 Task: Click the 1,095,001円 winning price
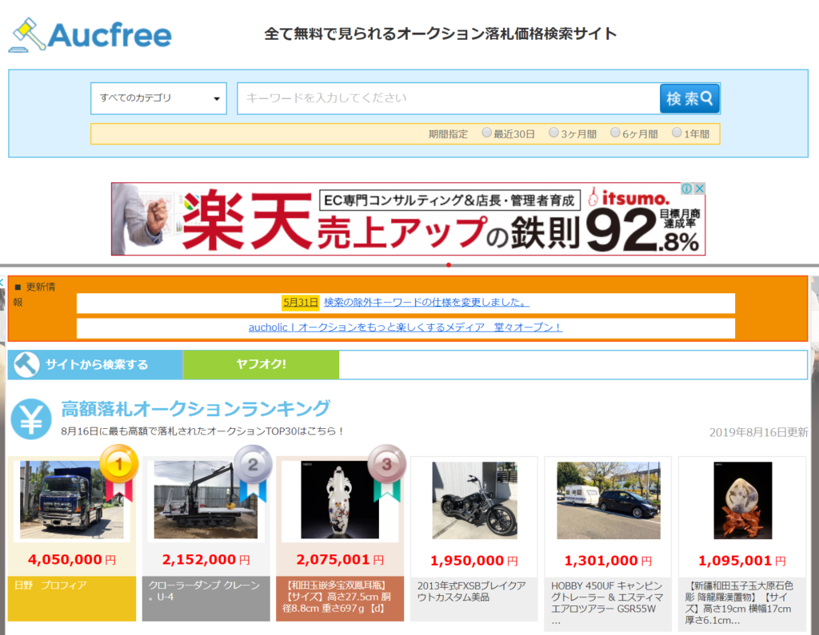[742, 561]
